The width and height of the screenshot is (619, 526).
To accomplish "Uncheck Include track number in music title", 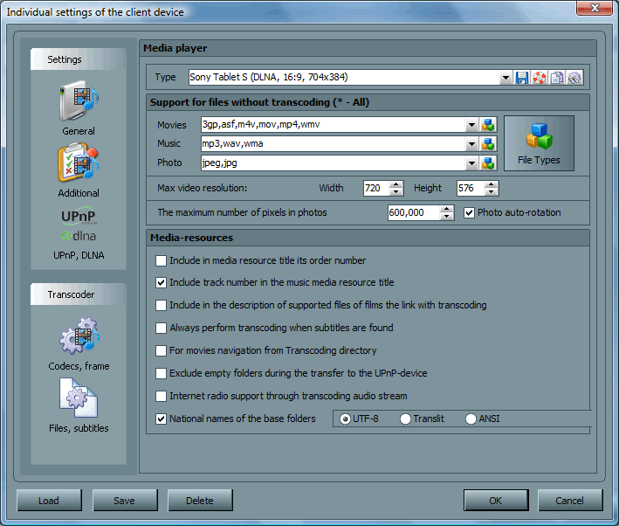I will (x=161, y=282).
